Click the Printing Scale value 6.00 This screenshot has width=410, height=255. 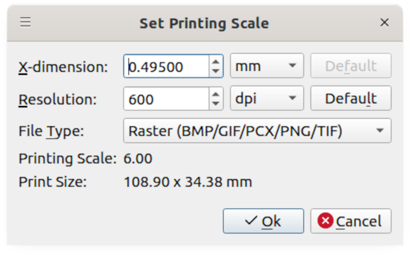(x=138, y=158)
